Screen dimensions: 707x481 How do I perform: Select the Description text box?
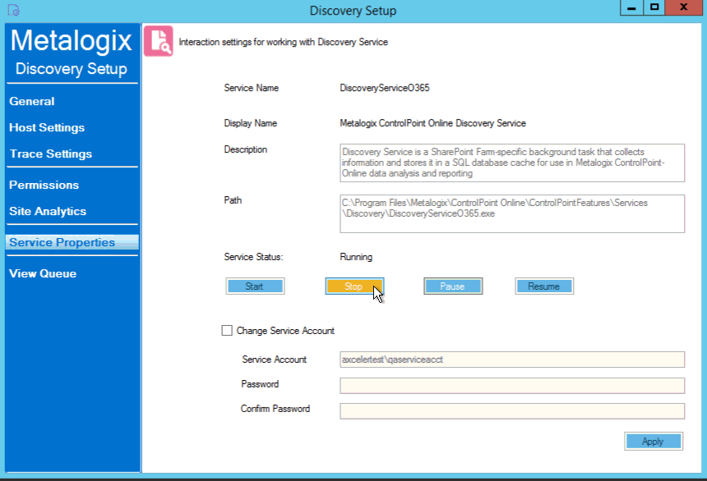coord(511,163)
